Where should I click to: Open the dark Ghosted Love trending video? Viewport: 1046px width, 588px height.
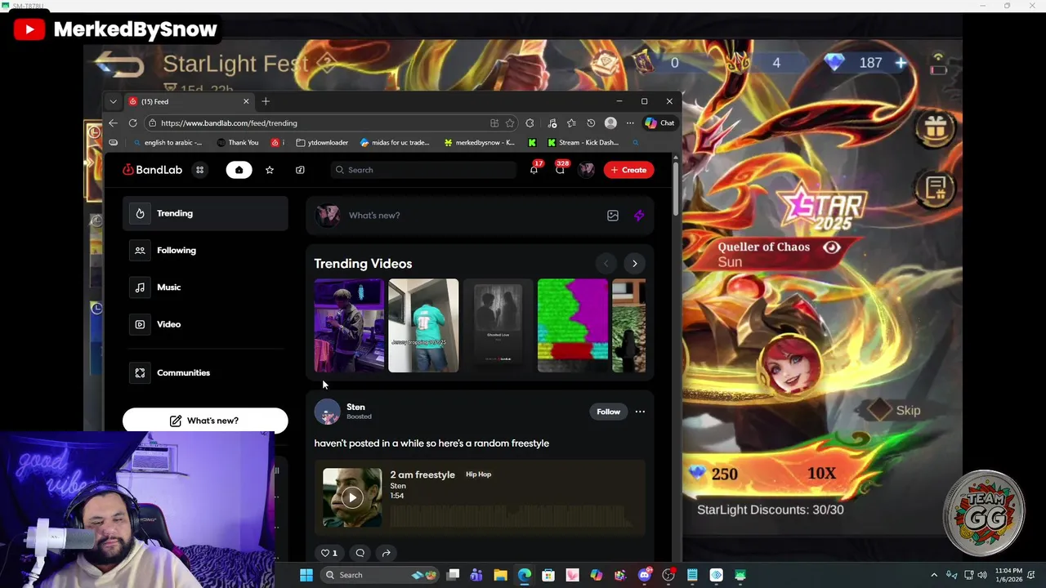(x=498, y=326)
